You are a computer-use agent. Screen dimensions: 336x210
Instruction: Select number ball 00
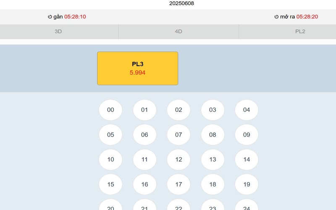click(110, 110)
